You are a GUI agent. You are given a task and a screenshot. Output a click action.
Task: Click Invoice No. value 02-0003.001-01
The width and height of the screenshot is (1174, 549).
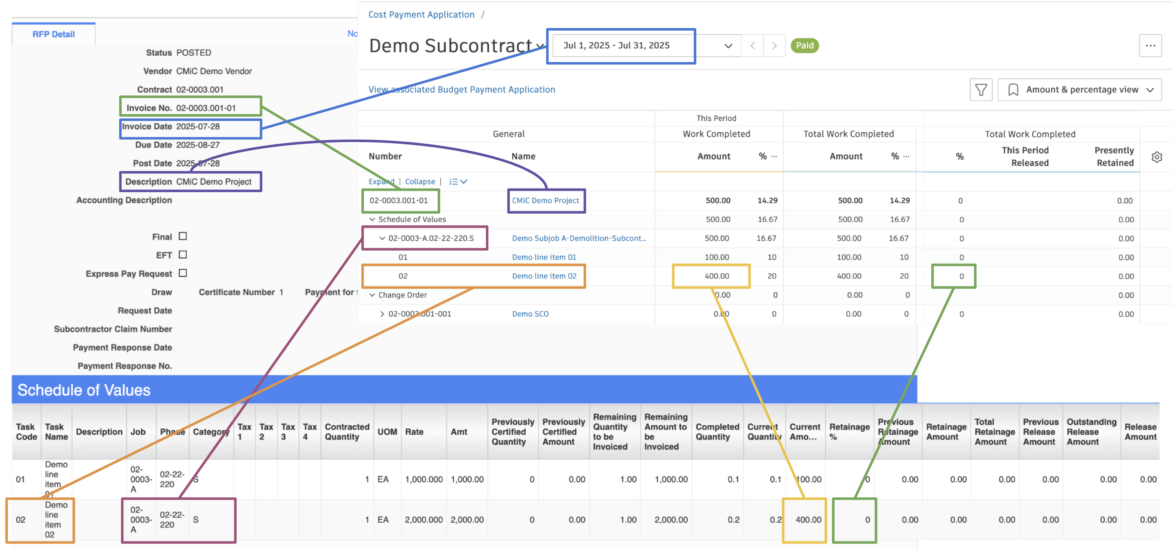pyautogui.click(x=205, y=108)
